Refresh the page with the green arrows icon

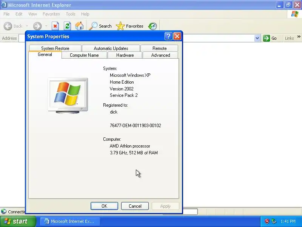click(67, 26)
